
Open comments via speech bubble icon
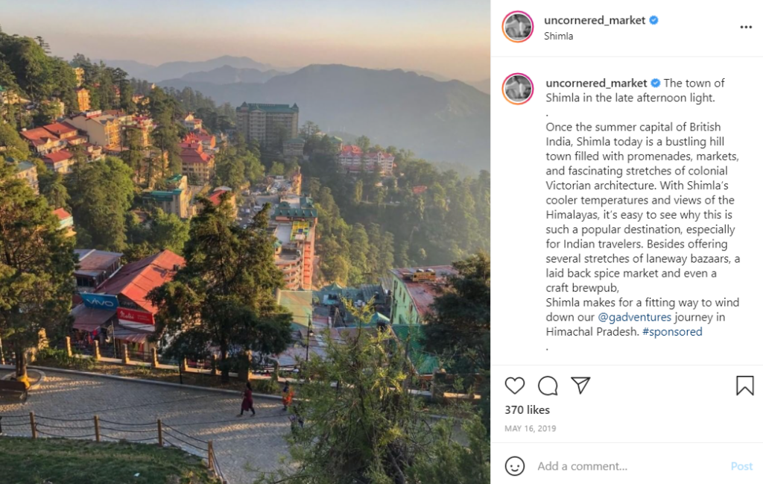548,386
